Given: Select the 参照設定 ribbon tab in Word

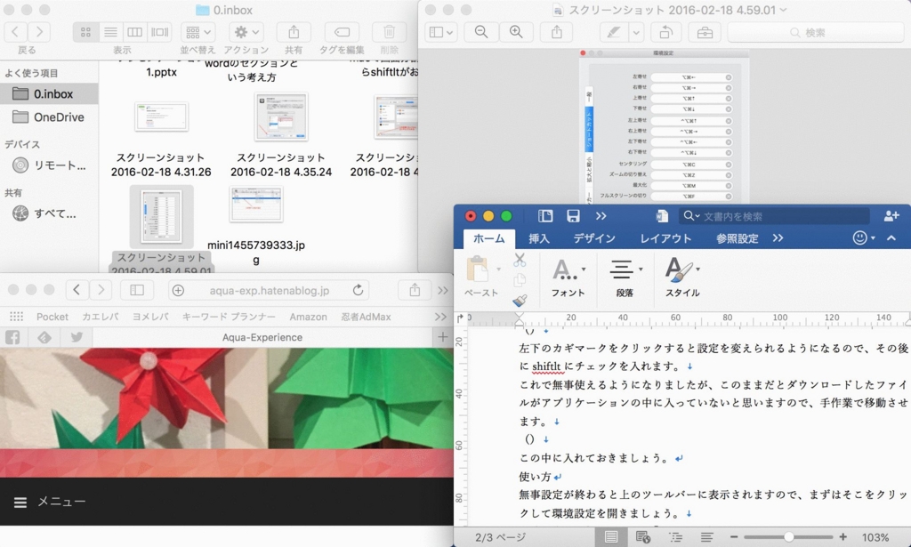Looking at the screenshot, I should pos(737,238).
